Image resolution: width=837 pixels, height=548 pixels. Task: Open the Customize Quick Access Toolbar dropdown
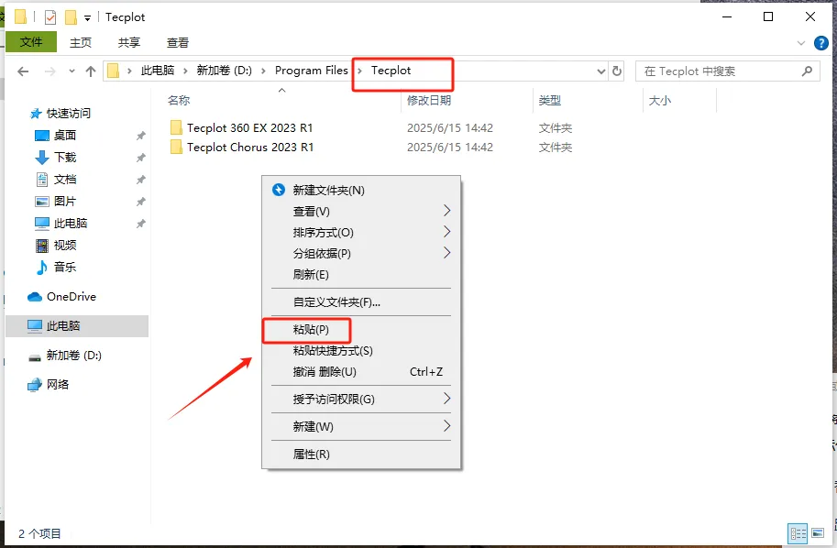tap(87, 18)
